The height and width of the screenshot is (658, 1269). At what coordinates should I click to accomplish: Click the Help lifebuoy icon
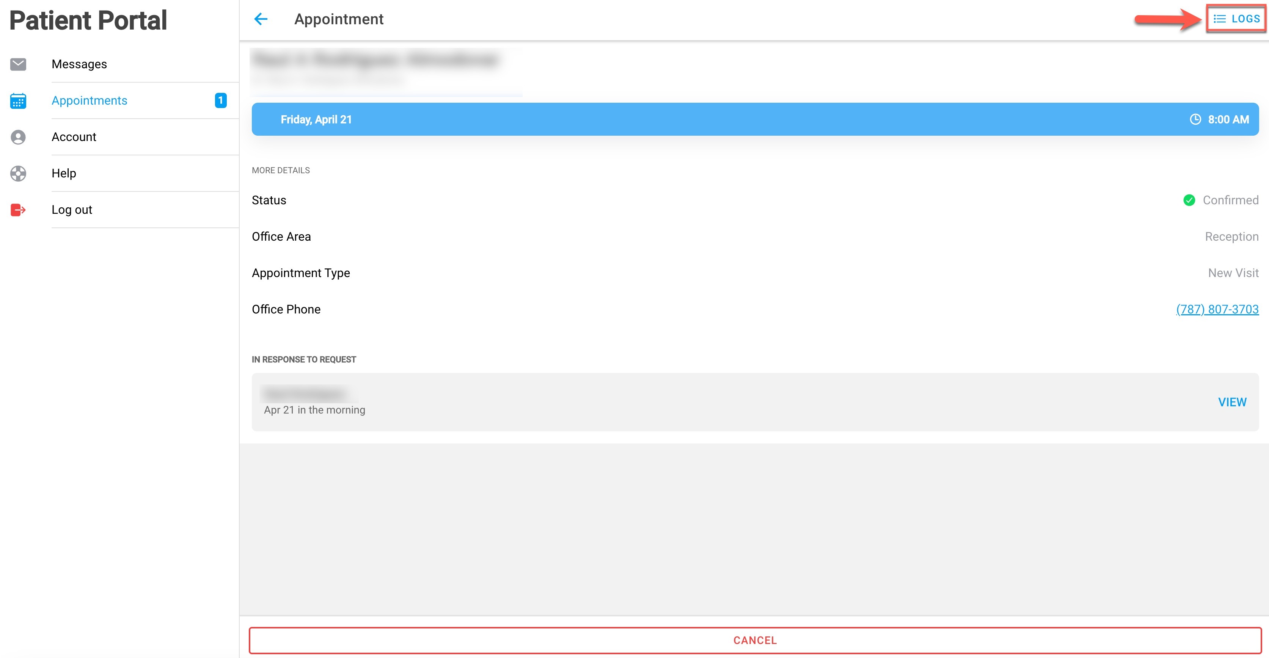(x=18, y=173)
